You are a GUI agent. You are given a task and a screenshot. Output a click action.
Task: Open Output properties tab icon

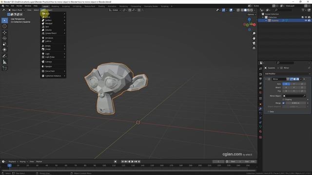tap(260, 79)
